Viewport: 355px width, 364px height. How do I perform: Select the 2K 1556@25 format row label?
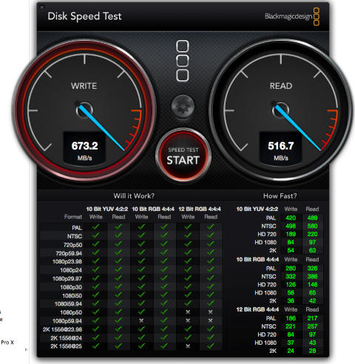[66, 346]
